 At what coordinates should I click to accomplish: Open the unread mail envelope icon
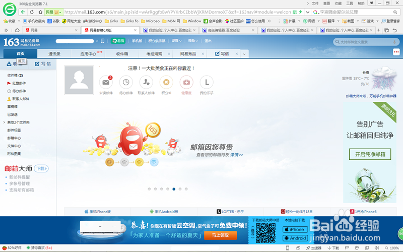(106, 82)
